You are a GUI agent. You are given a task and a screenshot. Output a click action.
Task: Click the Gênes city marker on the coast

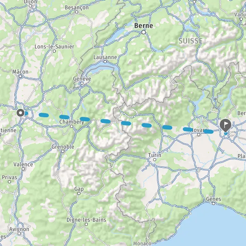point(214,203)
